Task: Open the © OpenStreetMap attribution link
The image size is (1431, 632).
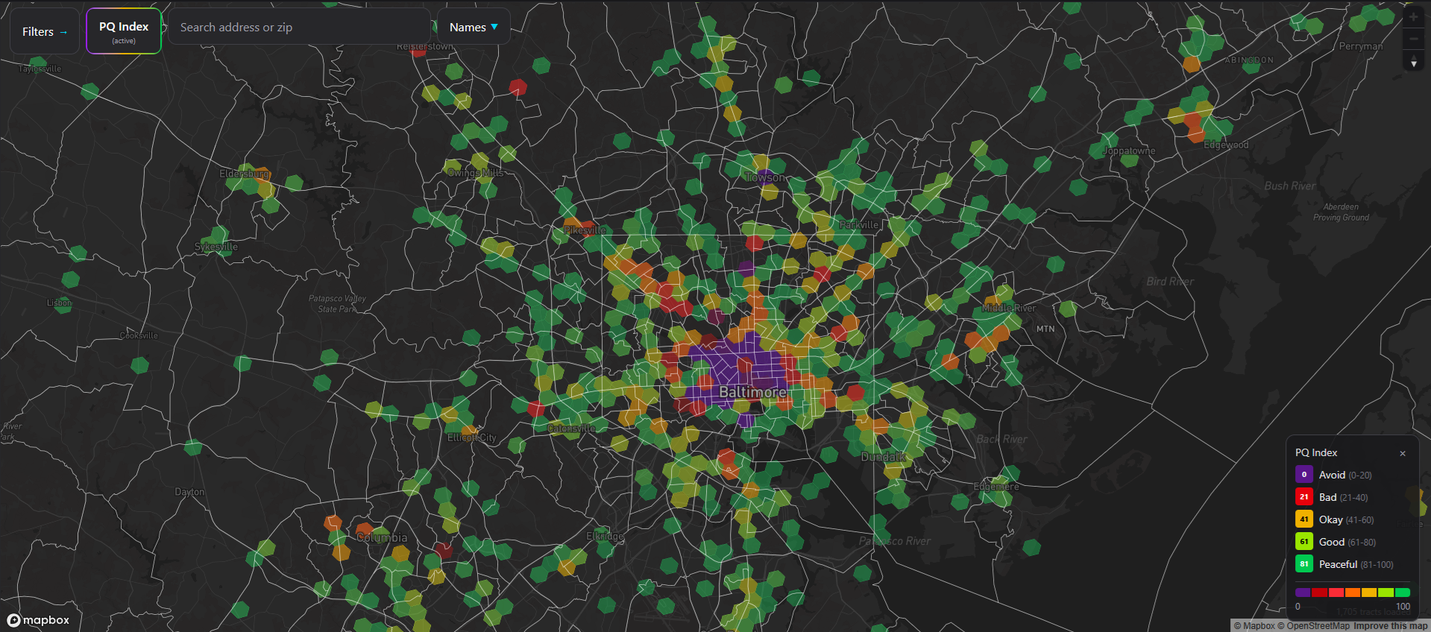Action: coord(1313,626)
